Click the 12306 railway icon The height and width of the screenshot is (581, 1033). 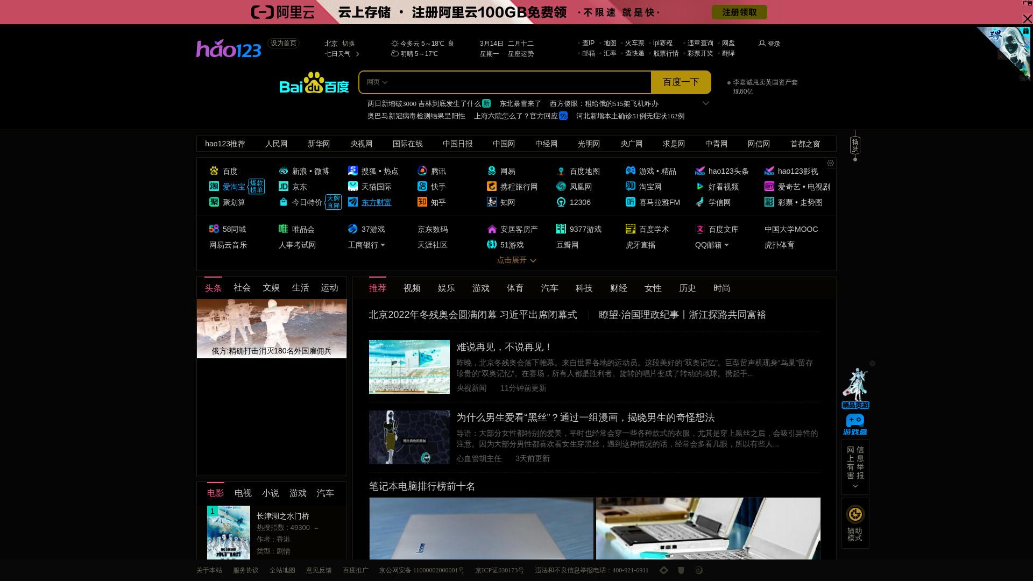pos(561,202)
